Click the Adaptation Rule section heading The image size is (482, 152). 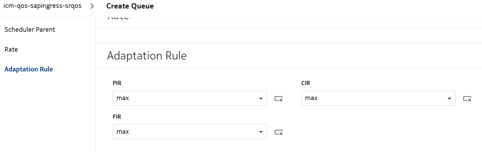(147, 56)
